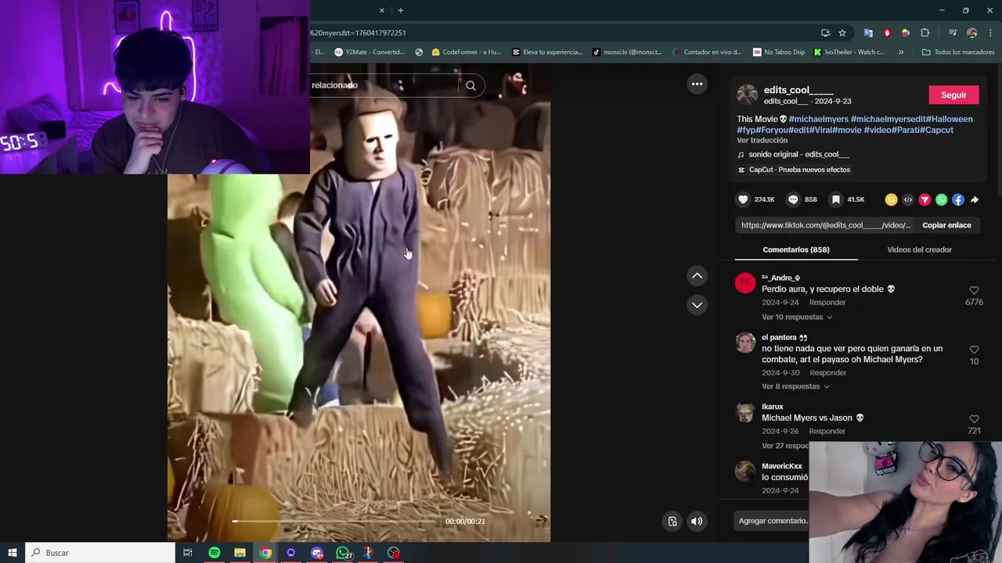The width and height of the screenshot is (1002, 563).
Task: Like Ikarux's comment with the heart
Action: tap(974, 419)
